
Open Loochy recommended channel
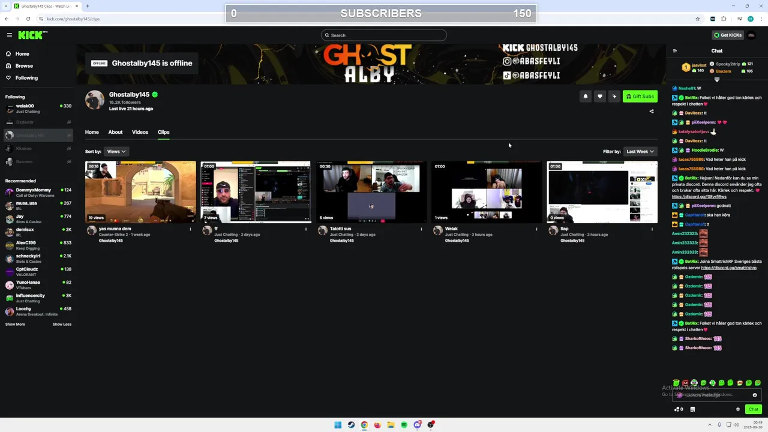(x=38, y=311)
